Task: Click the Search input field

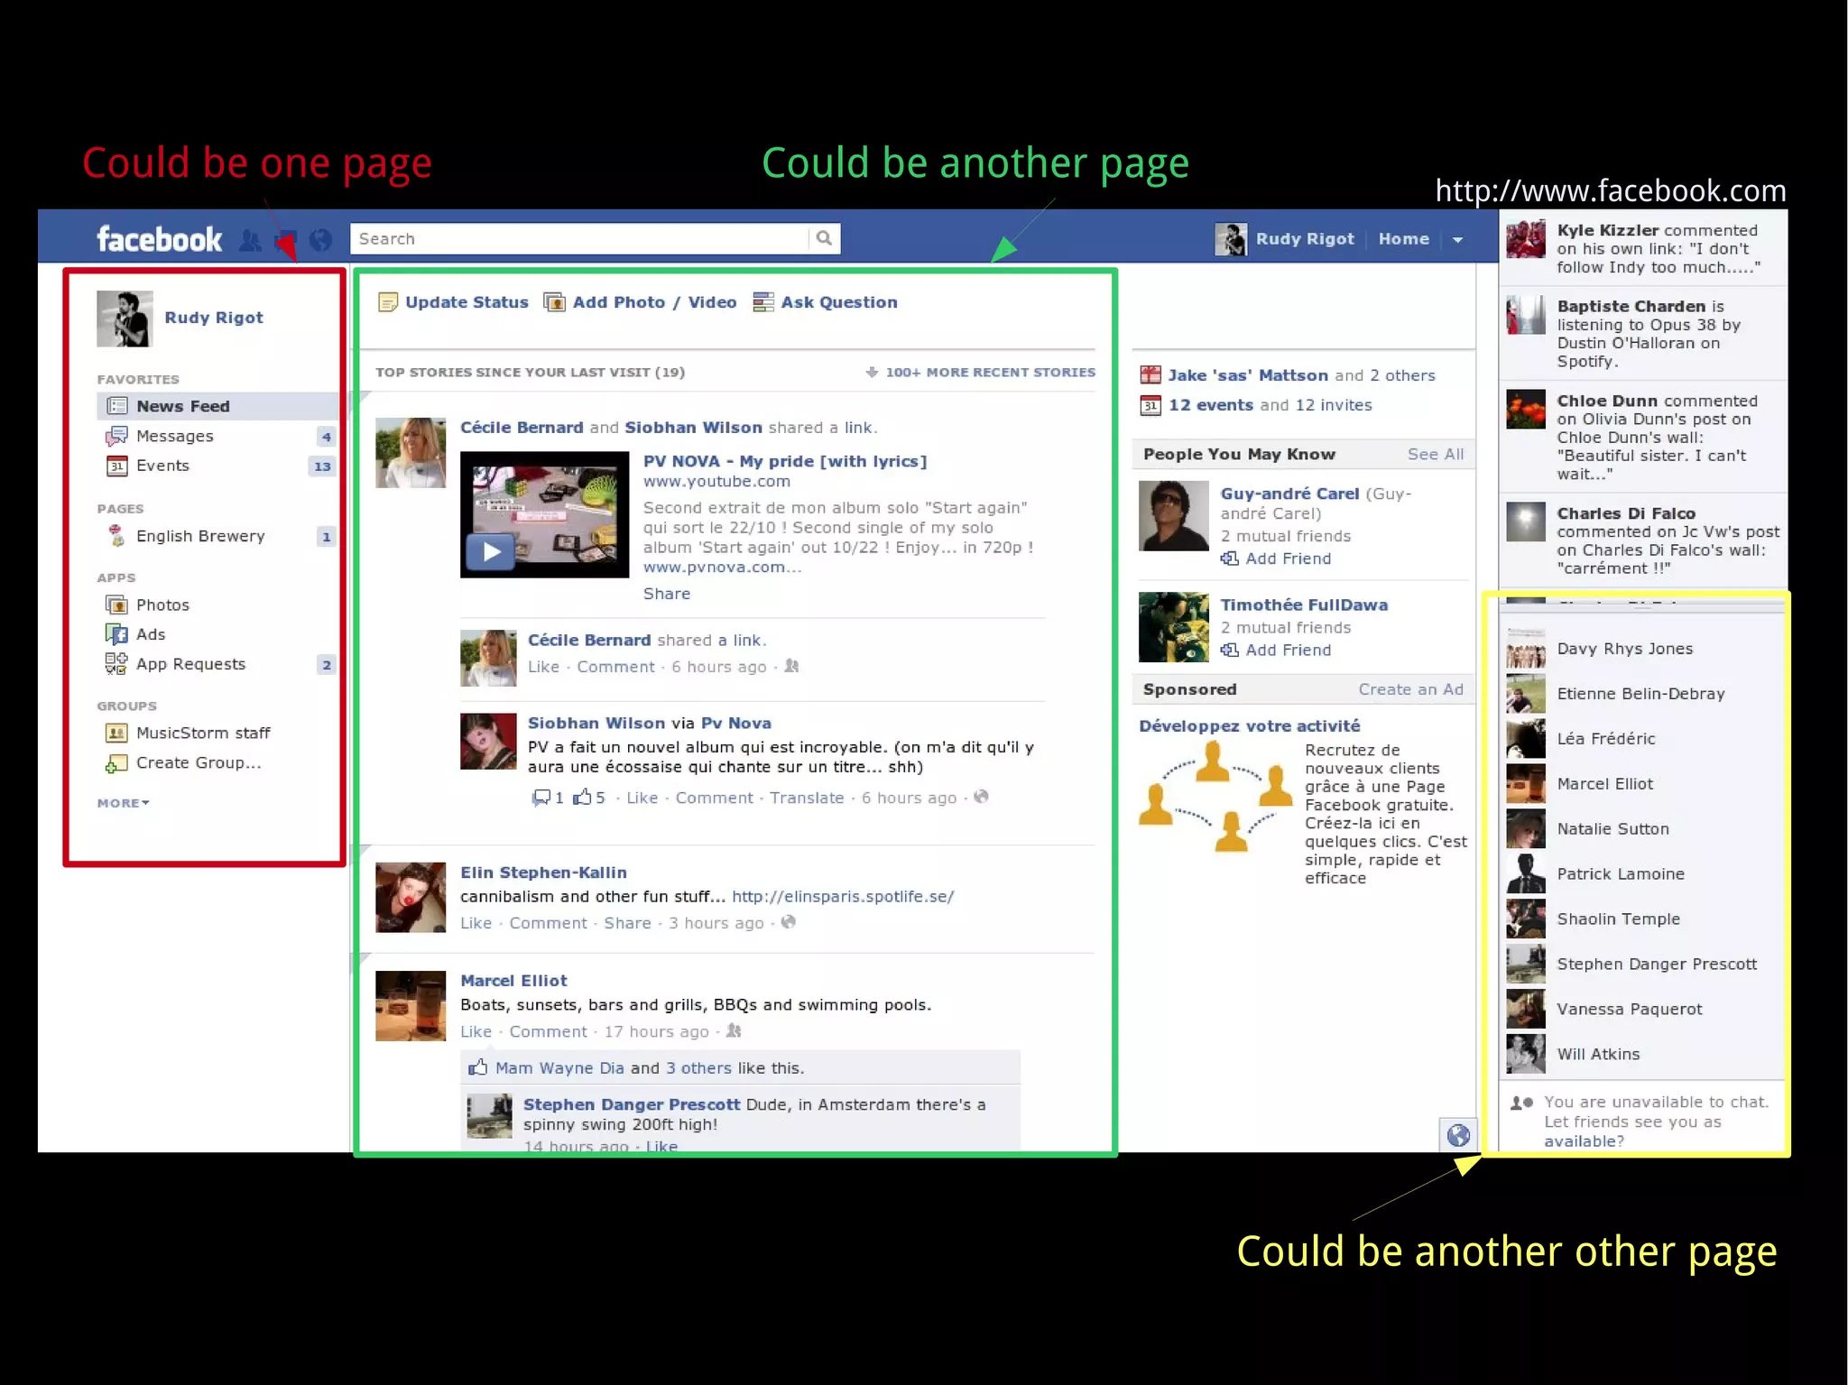Action: click(580, 238)
